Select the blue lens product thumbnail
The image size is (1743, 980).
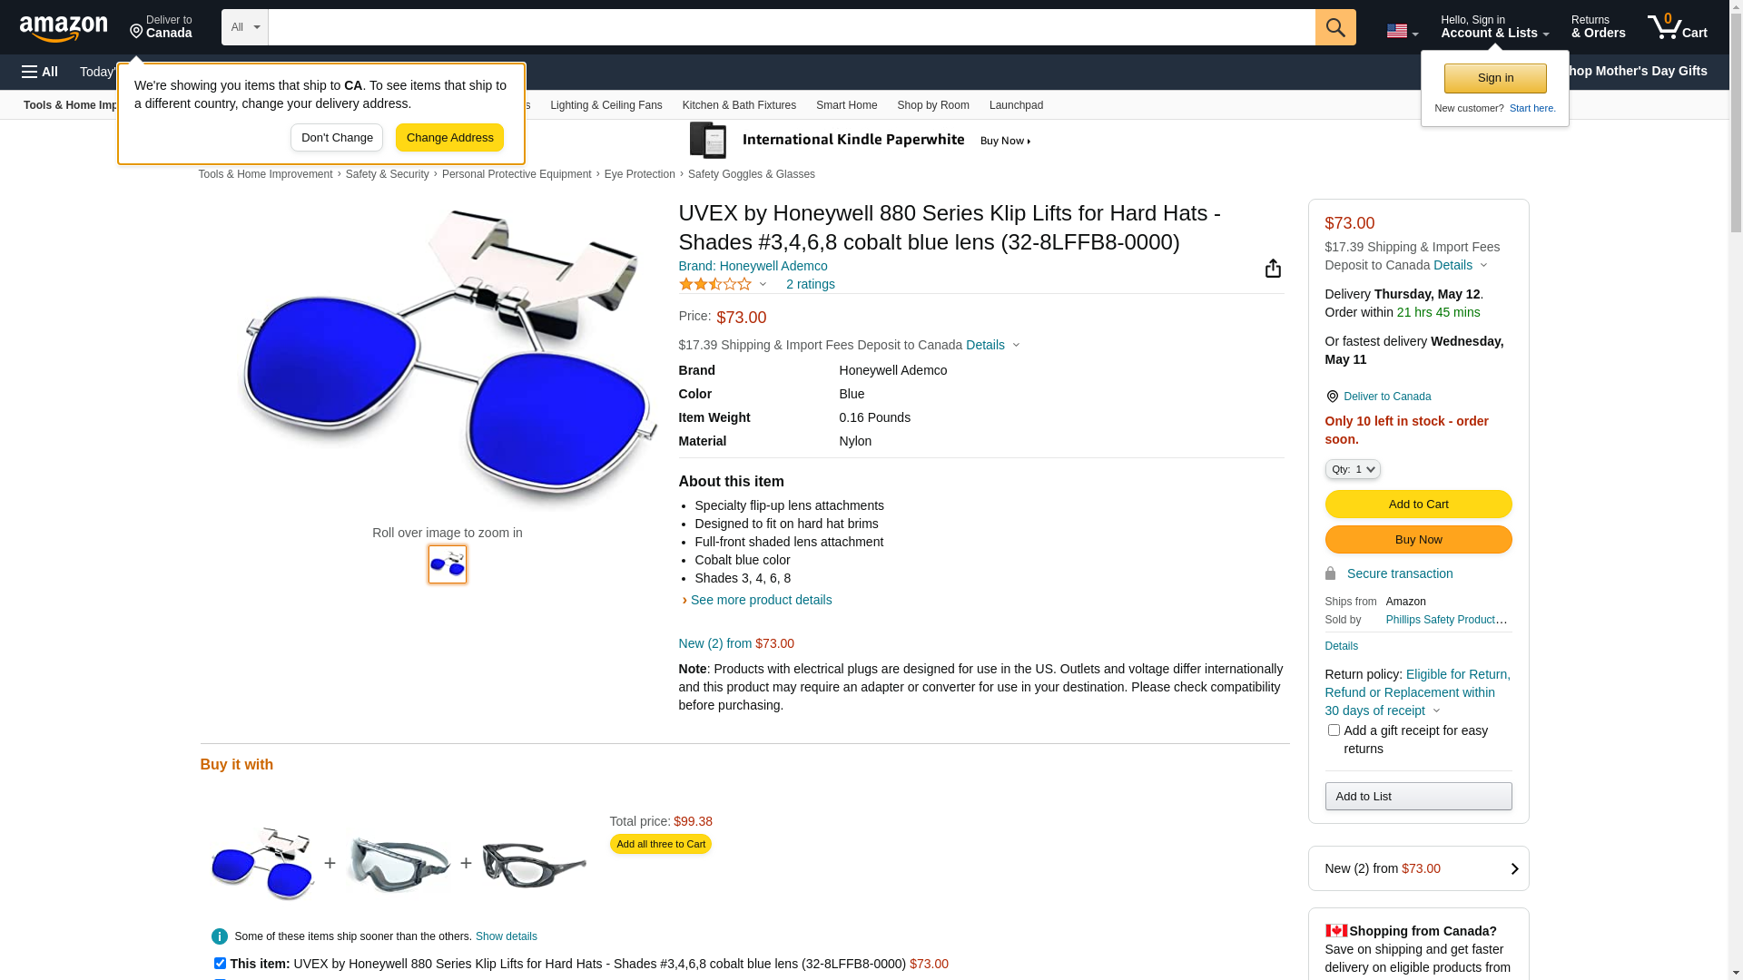tap(448, 564)
